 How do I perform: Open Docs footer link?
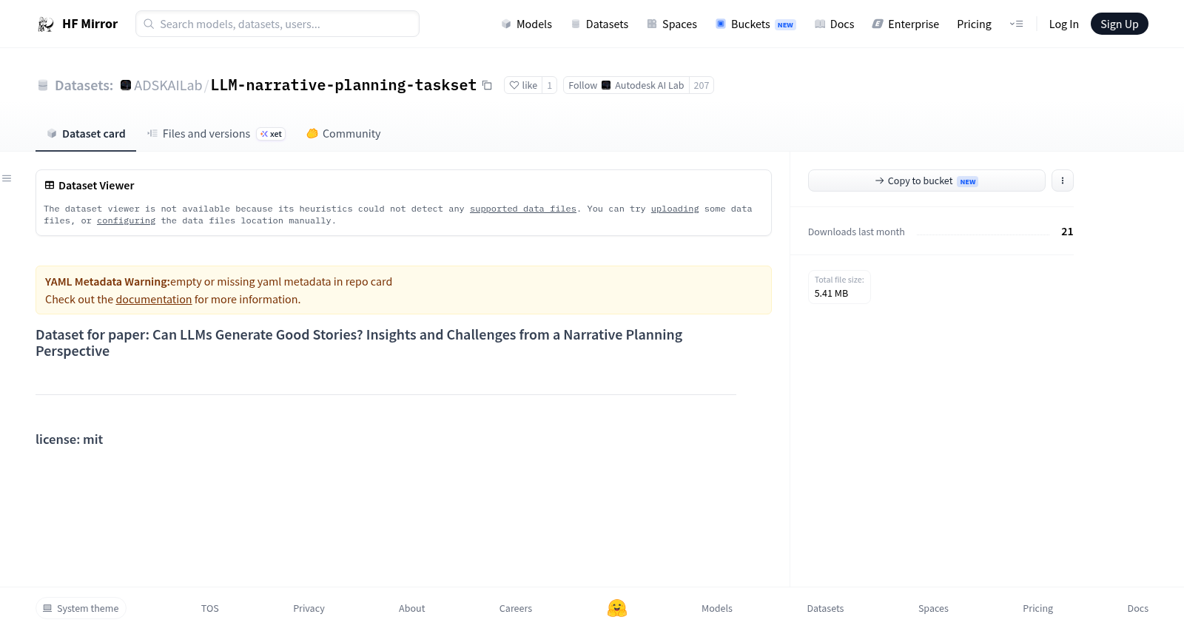click(1137, 608)
